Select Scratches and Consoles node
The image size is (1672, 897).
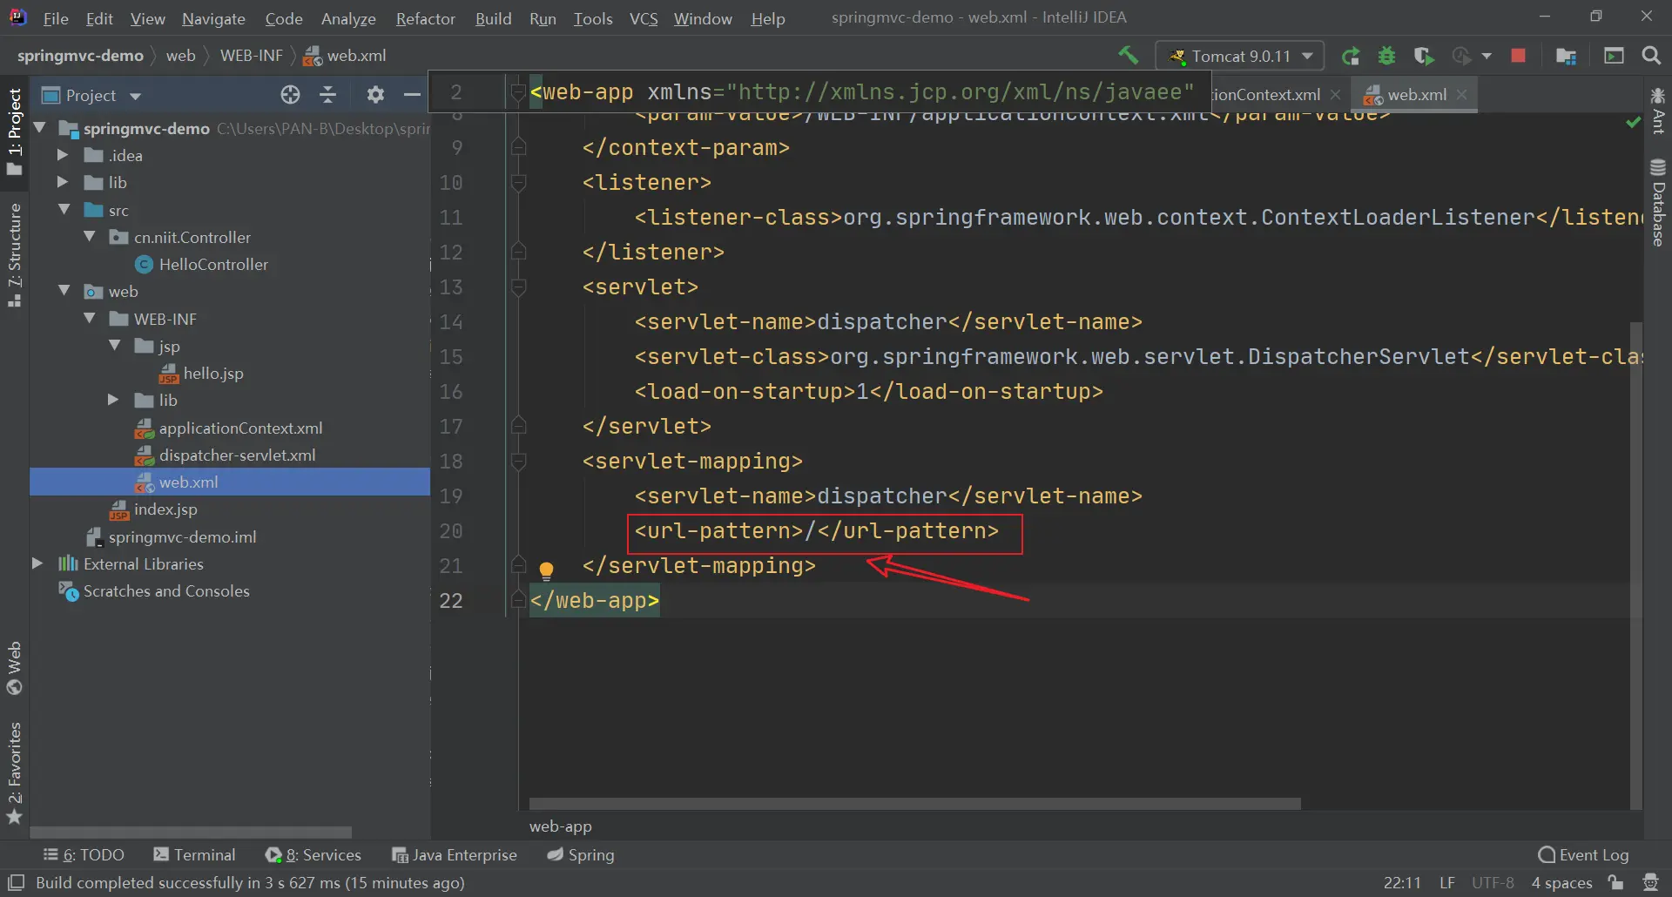[166, 590]
